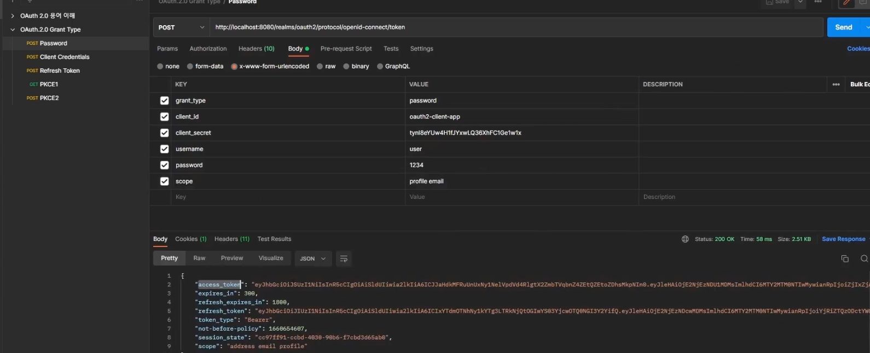Copy the response body to clipboard
This screenshot has height=353, width=870.
845,258
